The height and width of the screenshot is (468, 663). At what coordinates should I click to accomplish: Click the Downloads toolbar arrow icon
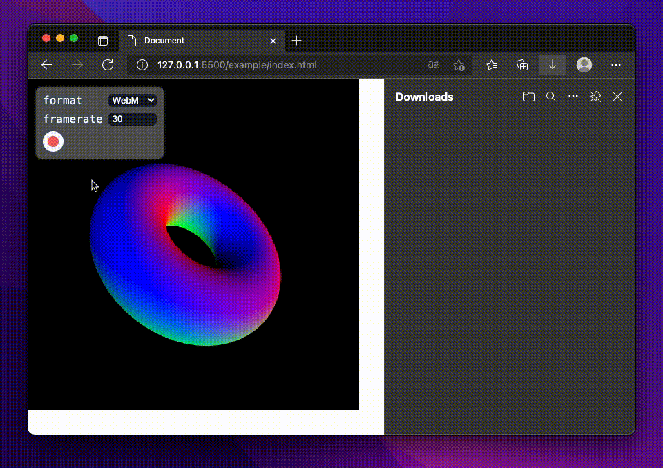(552, 64)
